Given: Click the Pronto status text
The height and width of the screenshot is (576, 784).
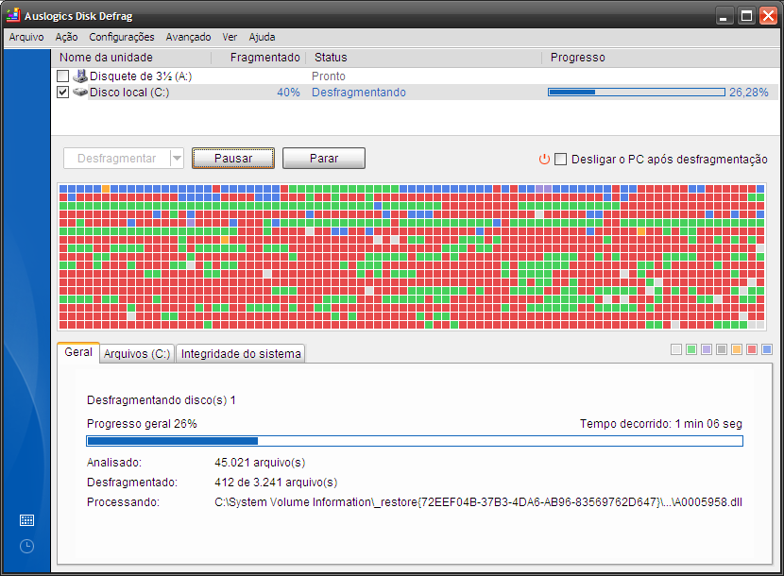Looking at the screenshot, I should 329,76.
